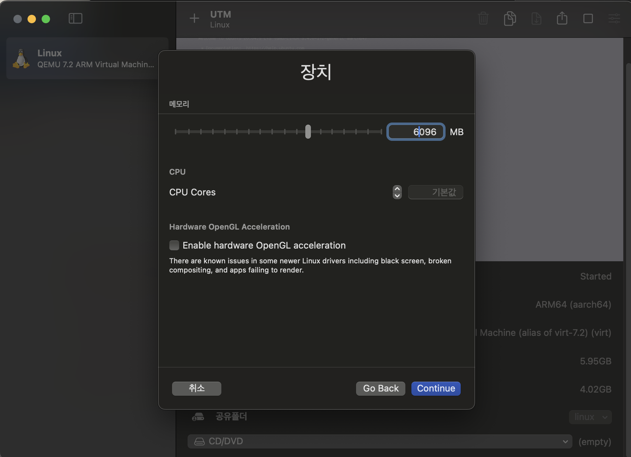Image resolution: width=631 pixels, height=457 pixels.
Task: Click the trash icon to delete VM
Action: [483, 18]
